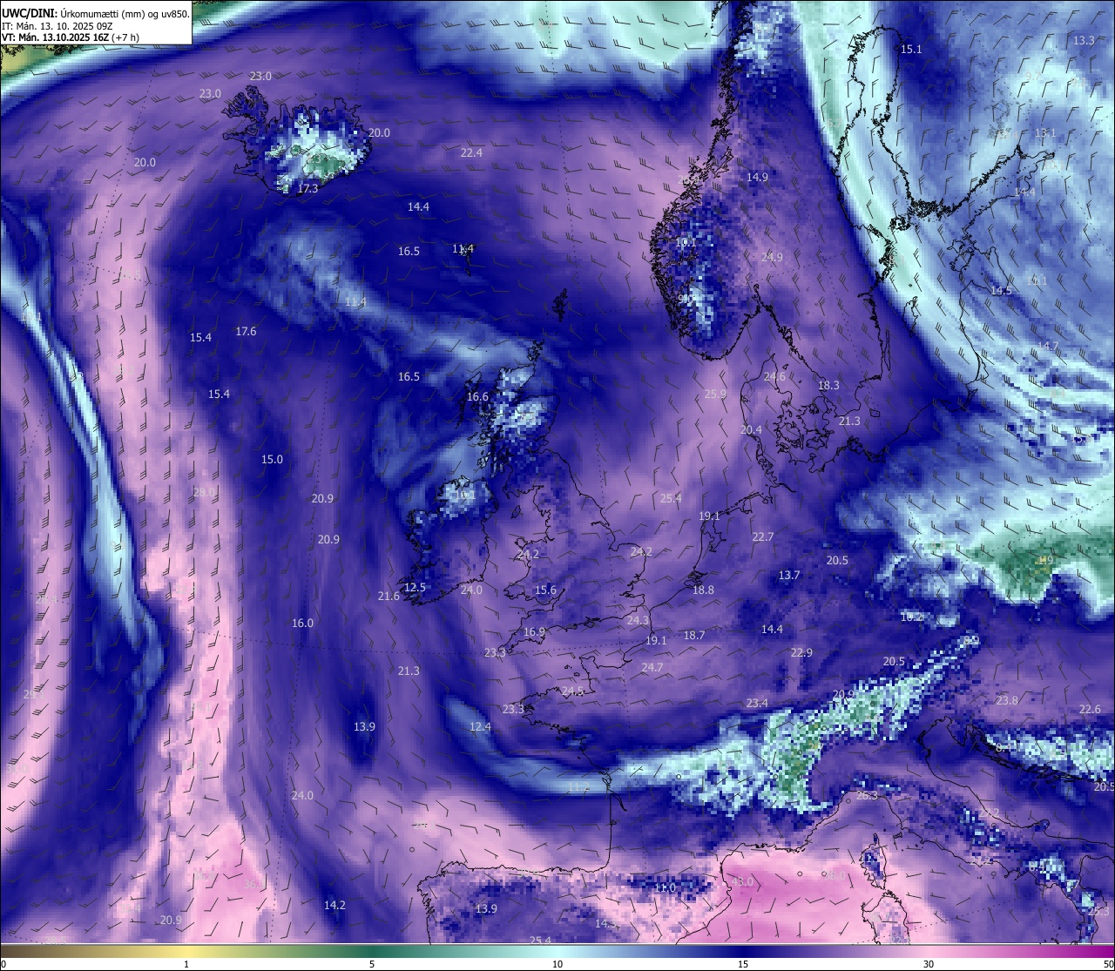The width and height of the screenshot is (1115, 971).
Task: Select the 22.7 value over northern Germany
Action: coord(762,537)
